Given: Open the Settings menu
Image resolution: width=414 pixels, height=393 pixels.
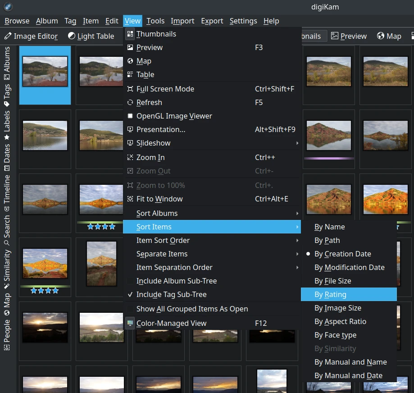Looking at the screenshot, I should (243, 21).
